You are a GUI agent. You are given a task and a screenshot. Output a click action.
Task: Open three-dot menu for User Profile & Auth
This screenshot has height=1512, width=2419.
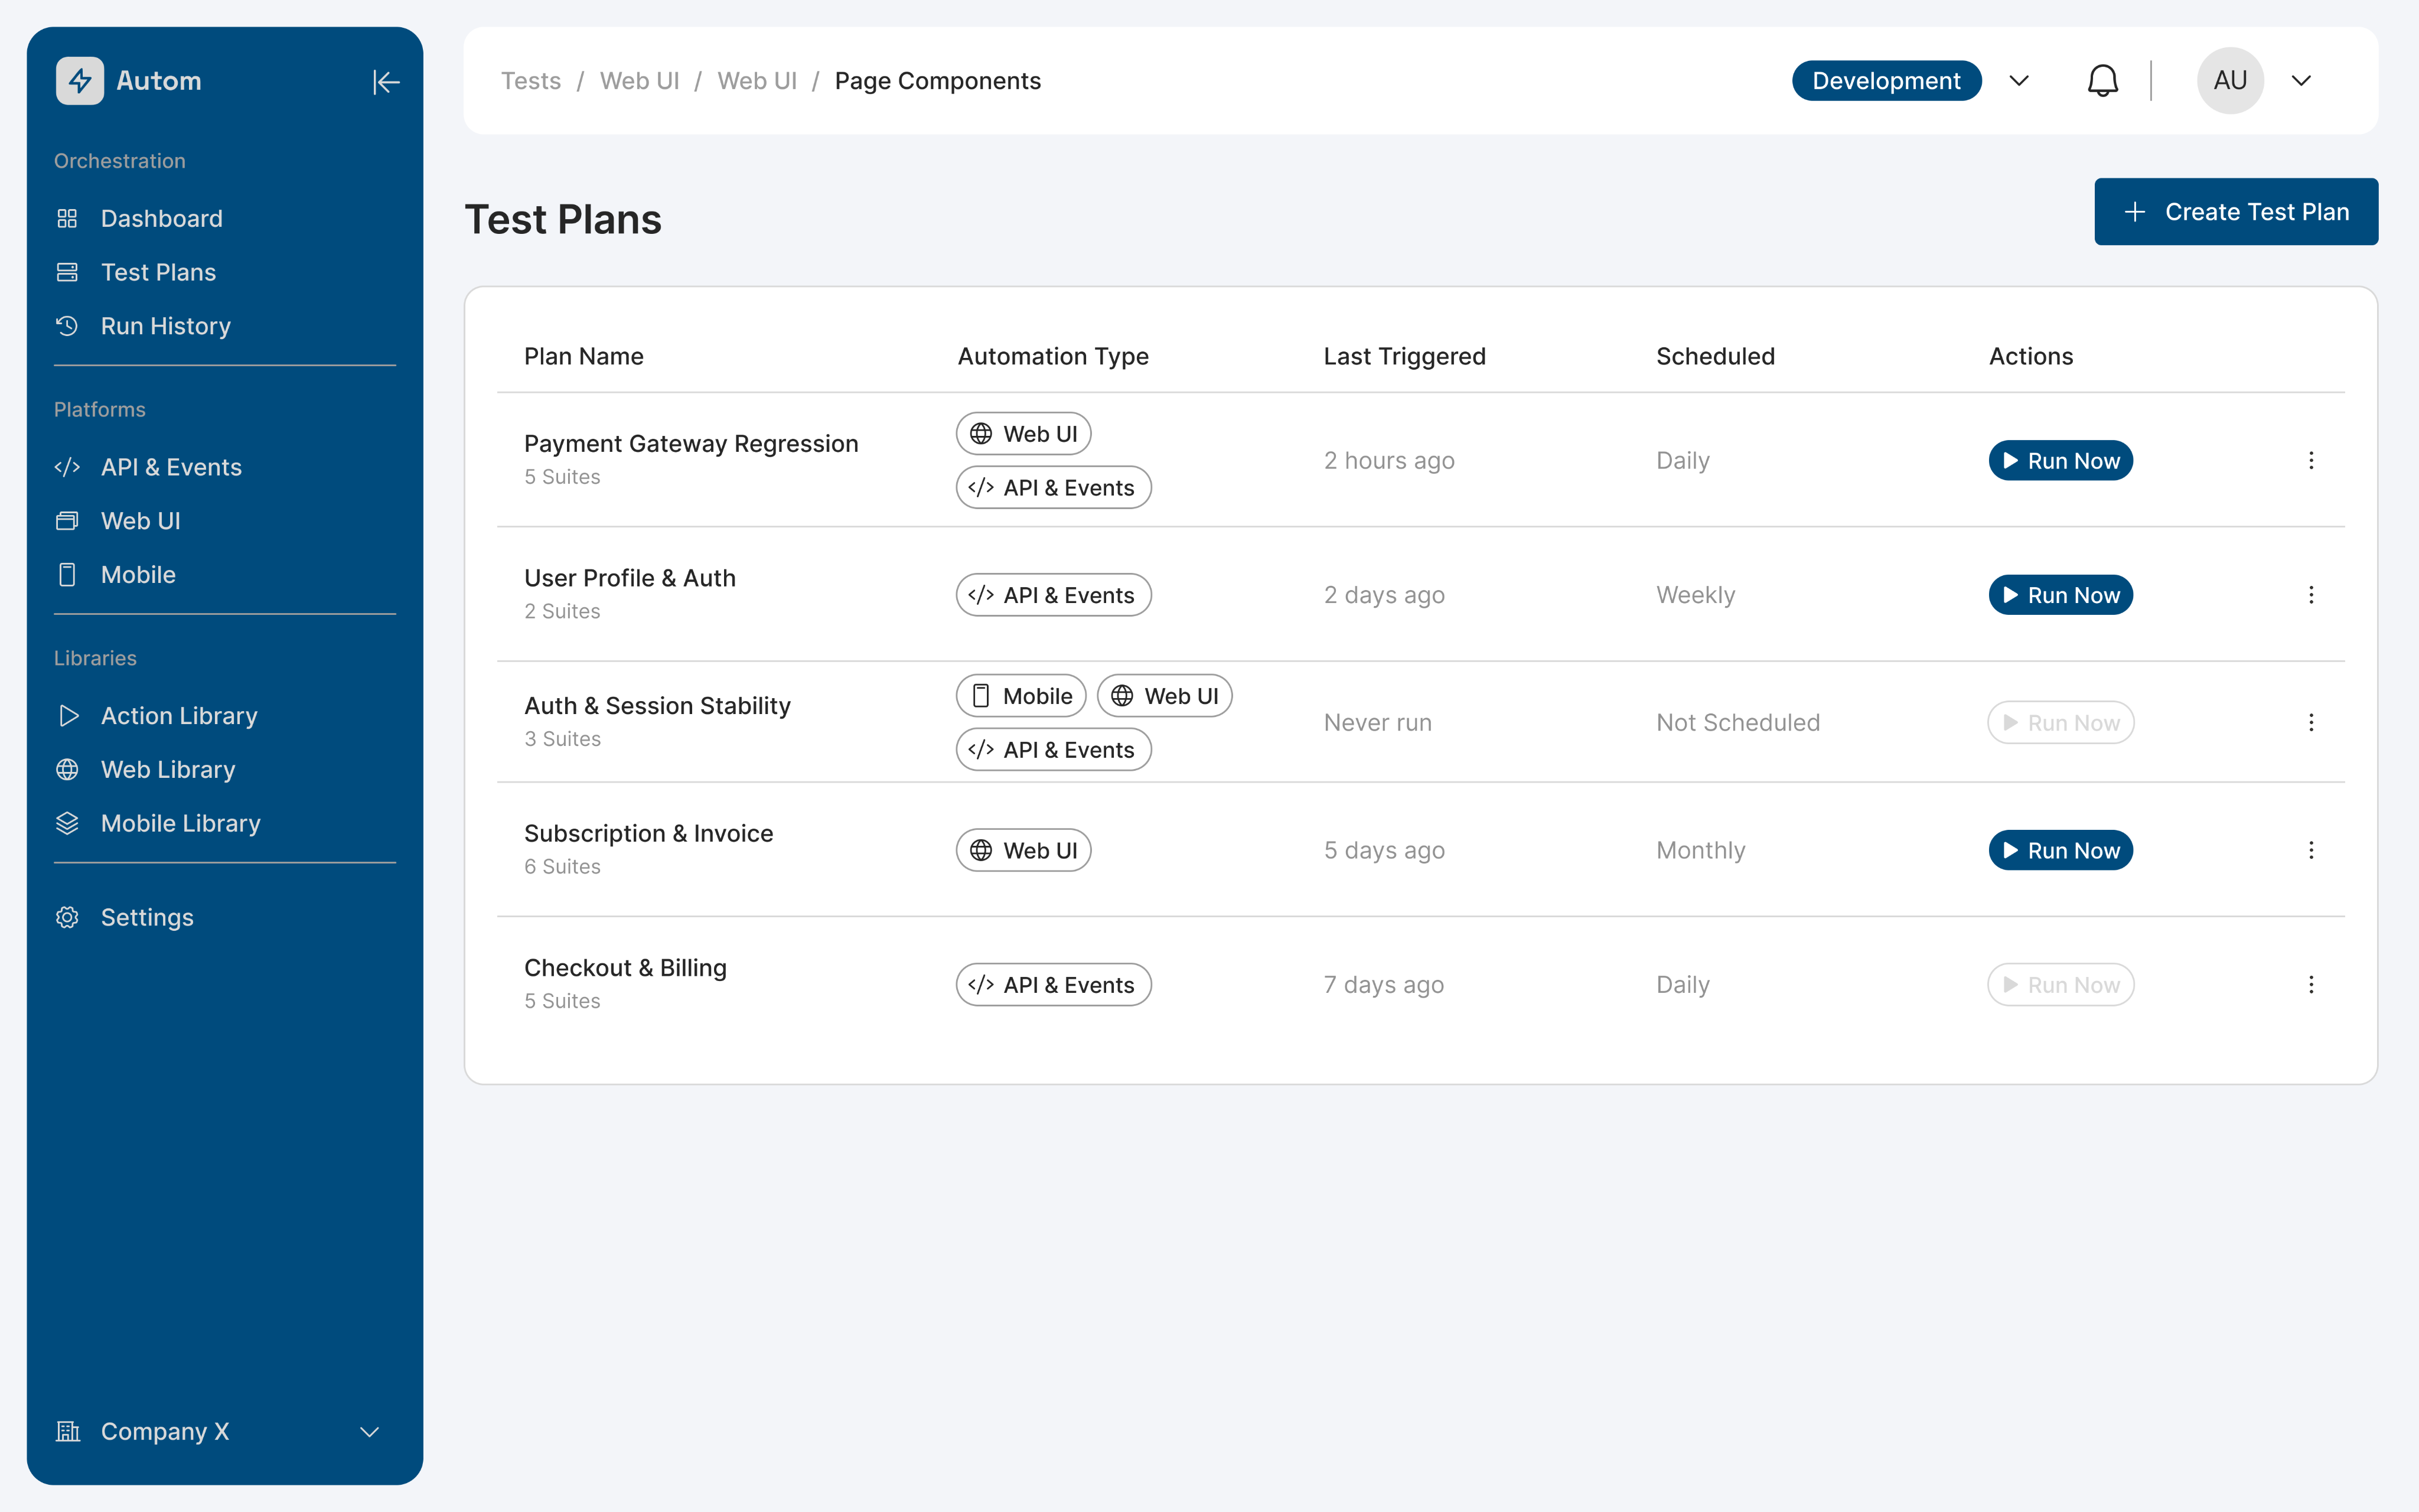(2310, 595)
